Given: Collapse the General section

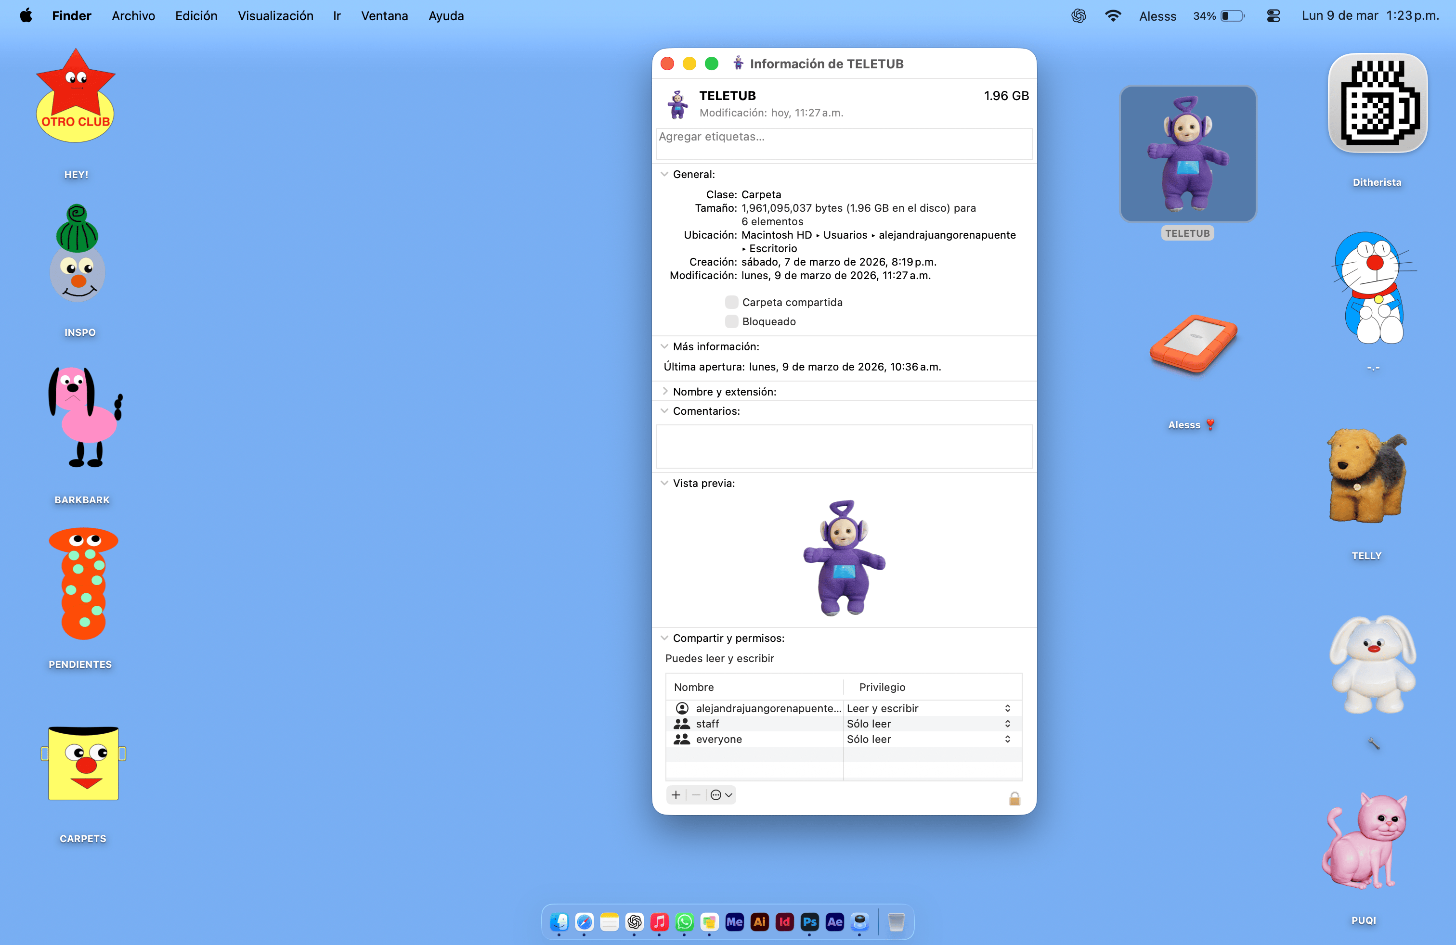Looking at the screenshot, I should (x=664, y=174).
